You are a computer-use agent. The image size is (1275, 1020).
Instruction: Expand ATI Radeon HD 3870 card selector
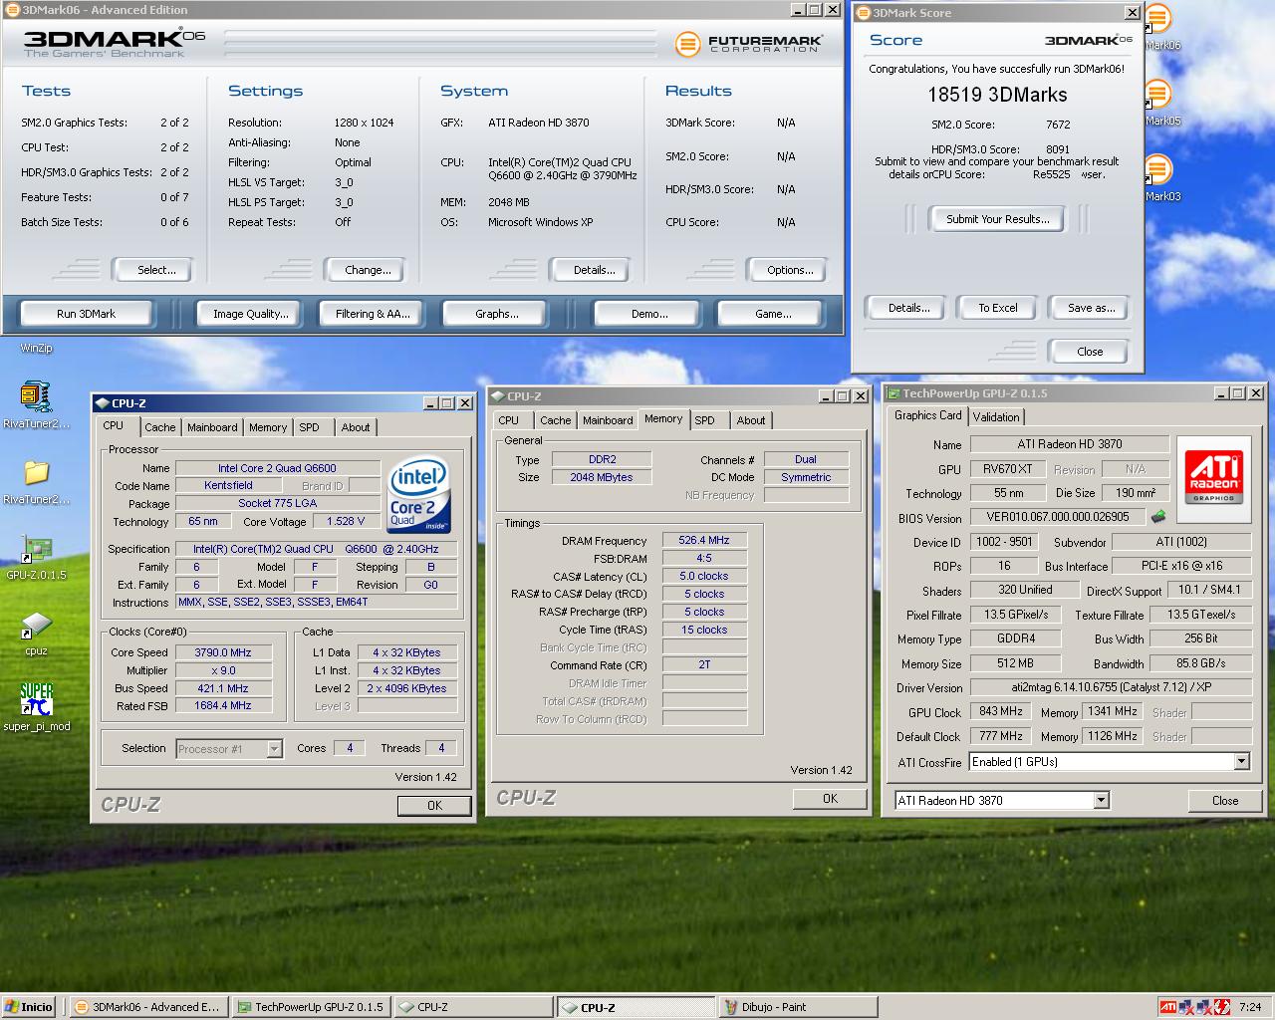1101,801
